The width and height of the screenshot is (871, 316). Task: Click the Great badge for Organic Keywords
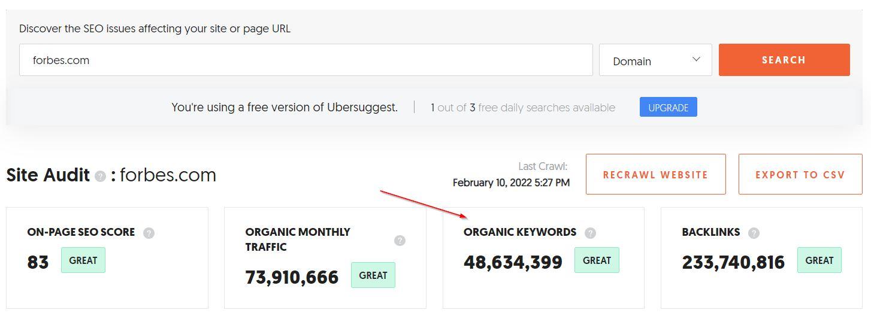tap(597, 260)
